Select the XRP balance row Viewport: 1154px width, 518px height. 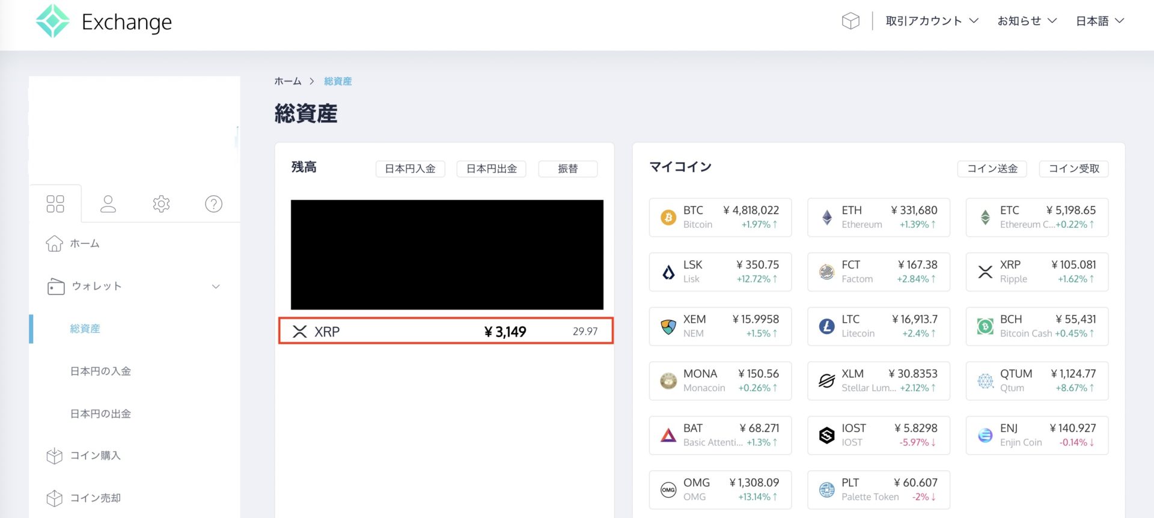pos(445,331)
